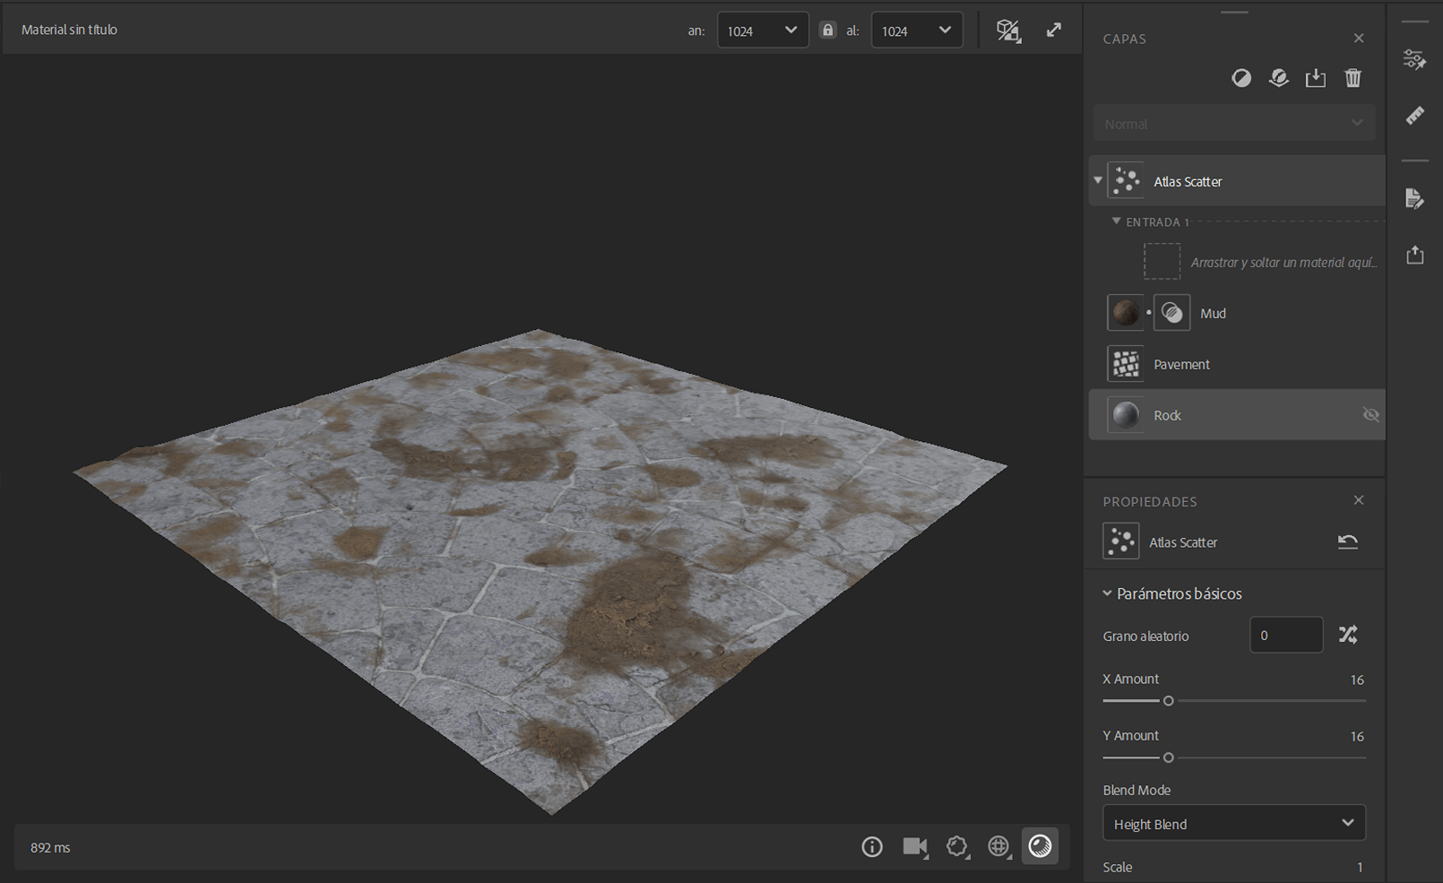This screenshot has height=883, width=1443.
Task: Expand the viewport to fullscreen
Action: coord(1054,30)
